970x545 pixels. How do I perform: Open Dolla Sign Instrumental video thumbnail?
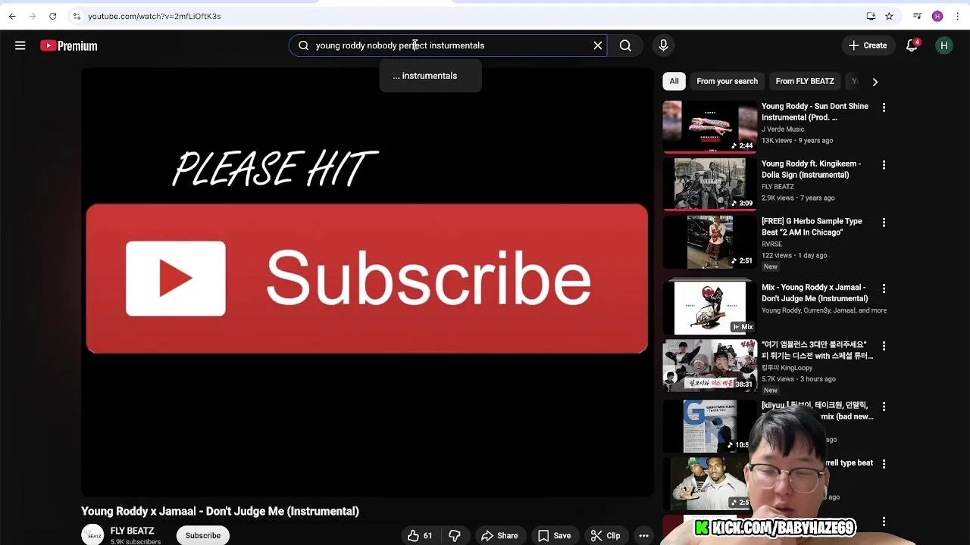[x=710, y=184]
